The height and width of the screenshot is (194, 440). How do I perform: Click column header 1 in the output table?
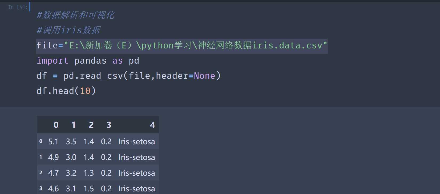[x=74, y=125]
